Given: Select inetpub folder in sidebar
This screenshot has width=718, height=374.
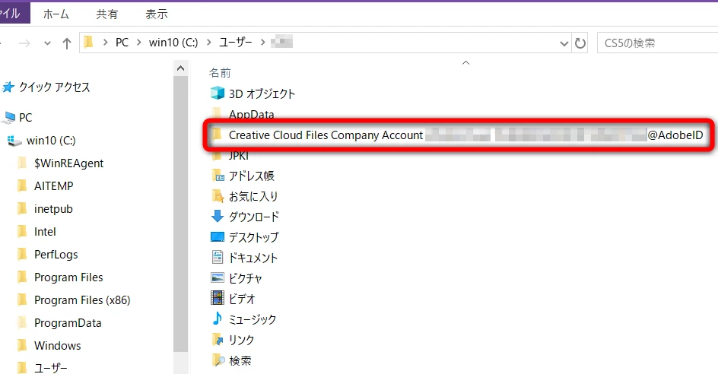Looking at the screenshot, I should point(53,209).
